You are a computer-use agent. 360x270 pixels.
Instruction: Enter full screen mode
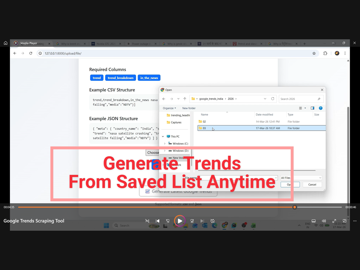(x=334, y=221)
